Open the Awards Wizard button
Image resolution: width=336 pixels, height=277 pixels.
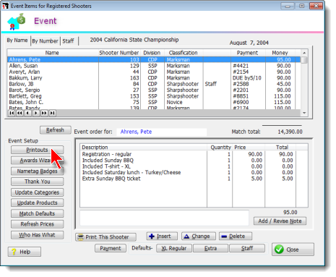(x=38, y=161)
